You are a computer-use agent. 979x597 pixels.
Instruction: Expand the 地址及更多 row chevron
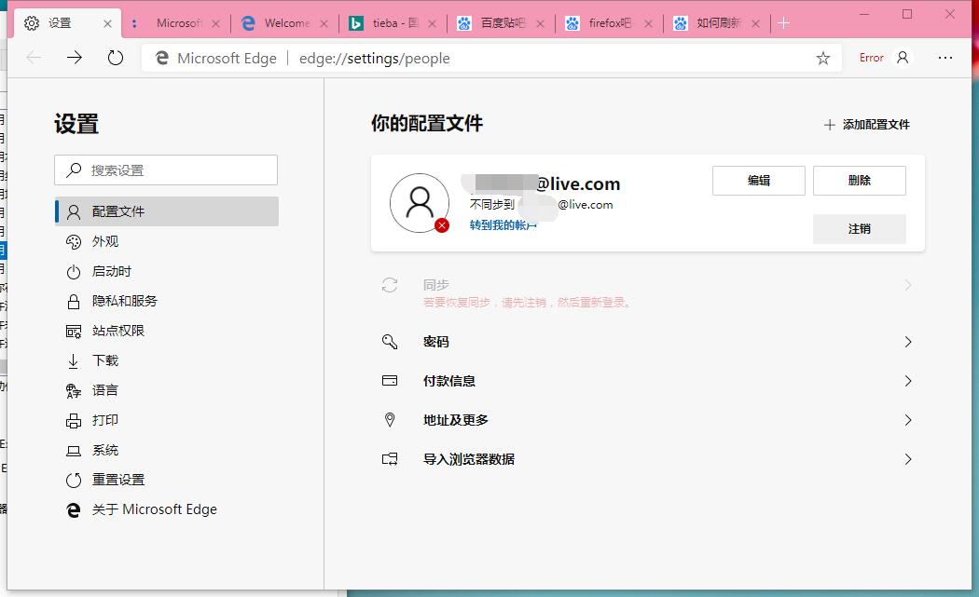[908, 420]
